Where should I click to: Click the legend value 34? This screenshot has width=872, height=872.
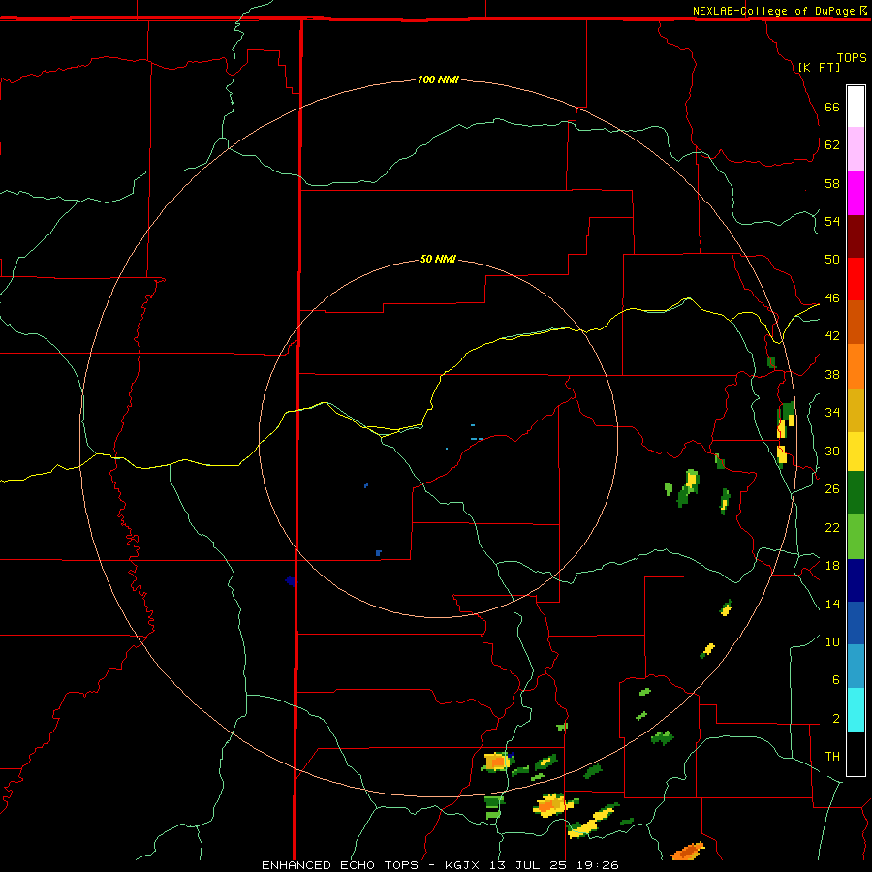[832, 412]
